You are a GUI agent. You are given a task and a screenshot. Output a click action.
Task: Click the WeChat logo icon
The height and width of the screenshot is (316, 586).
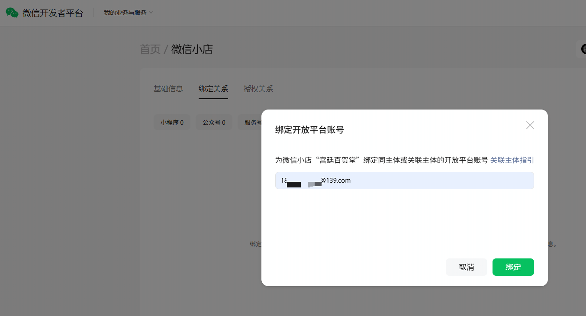tap(12, 13)
